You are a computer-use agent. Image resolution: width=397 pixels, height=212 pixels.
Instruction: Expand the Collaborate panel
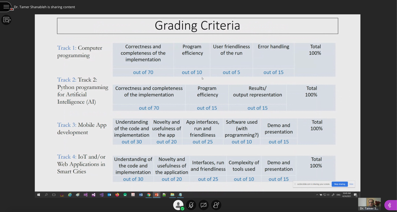click(x=390, y=205)
